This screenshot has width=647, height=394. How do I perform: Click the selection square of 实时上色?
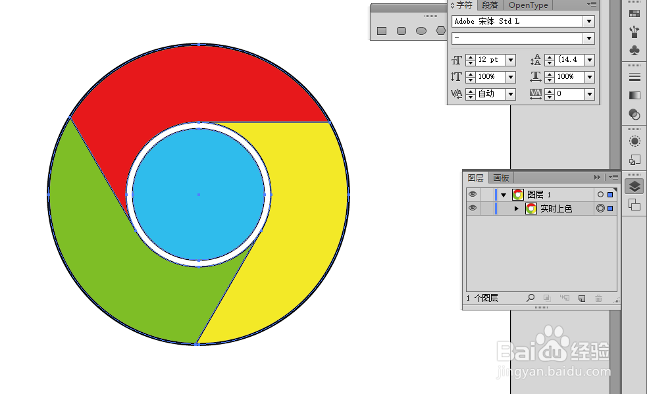click(x=610, y=209)
